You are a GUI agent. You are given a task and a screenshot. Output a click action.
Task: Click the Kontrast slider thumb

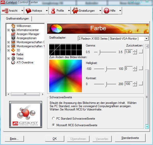tap(106, 84)
